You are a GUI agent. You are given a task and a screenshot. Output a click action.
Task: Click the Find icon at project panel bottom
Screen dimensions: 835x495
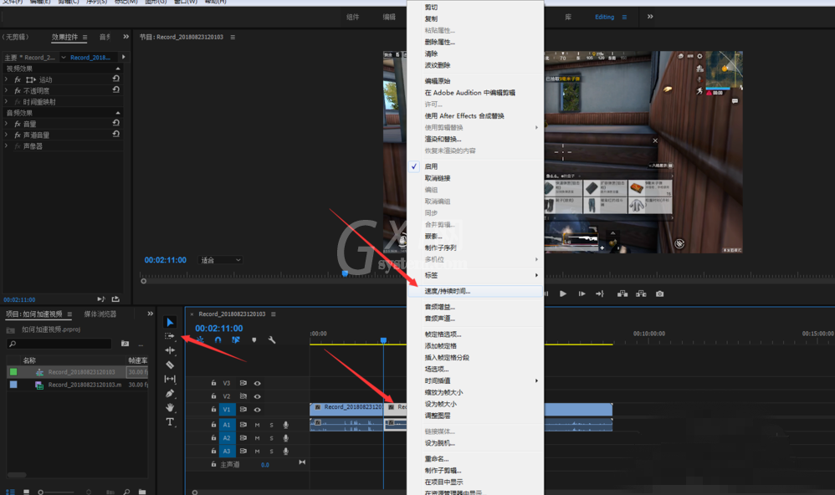126,492
